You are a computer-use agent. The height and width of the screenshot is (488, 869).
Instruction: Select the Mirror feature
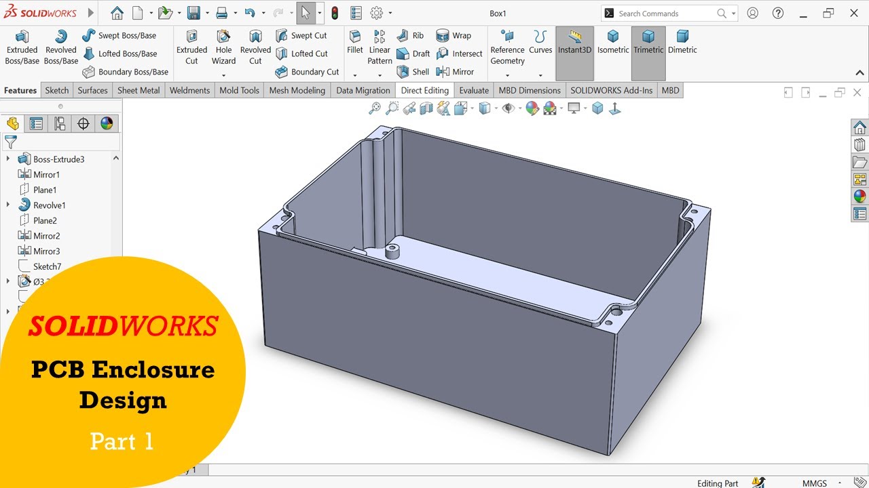coord(455,72)
